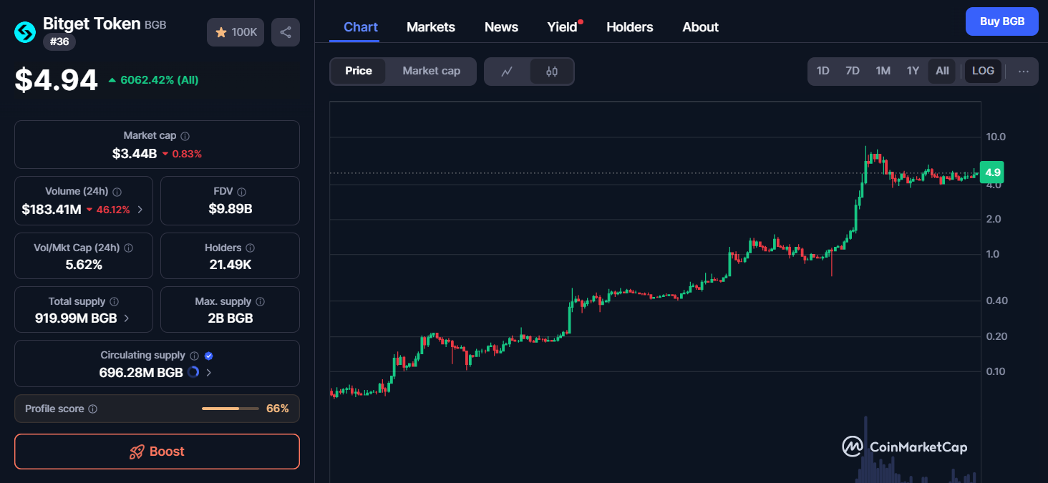Switch to the Markets tab

(431, 27)
